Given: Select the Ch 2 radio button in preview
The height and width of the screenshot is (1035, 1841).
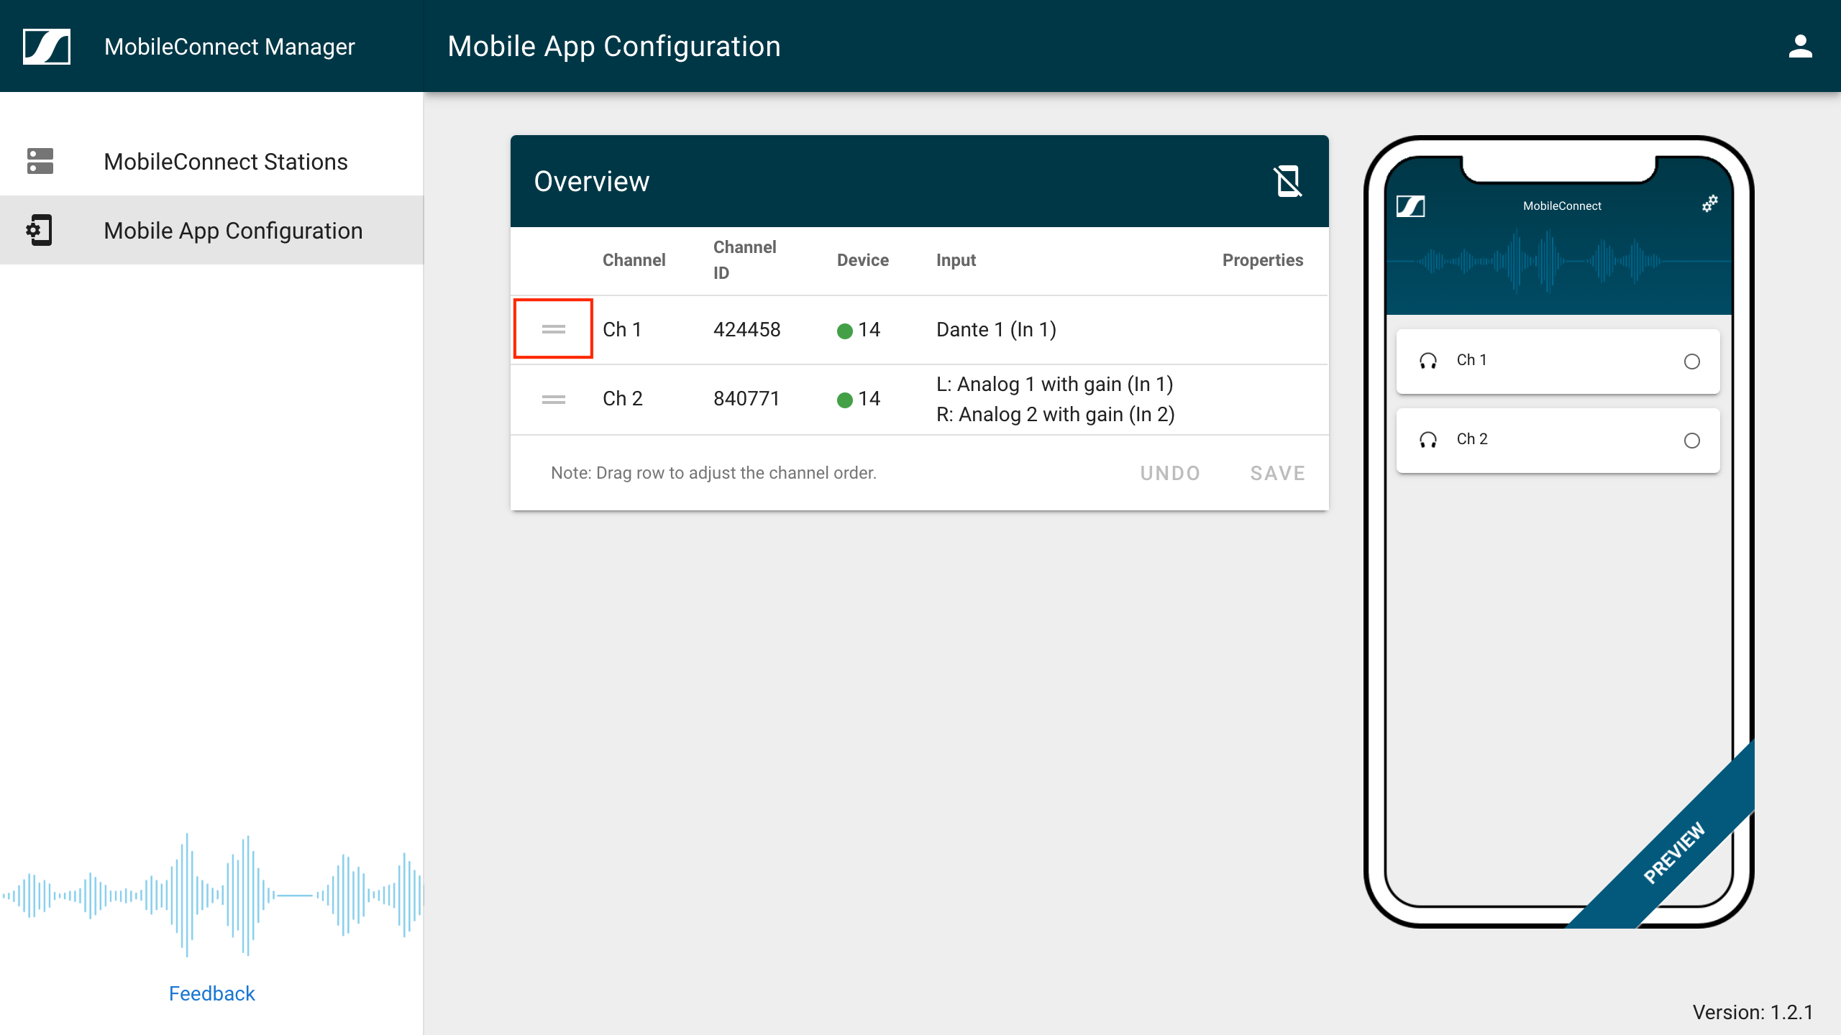Looking at the screenshot, I should 1692,441.
